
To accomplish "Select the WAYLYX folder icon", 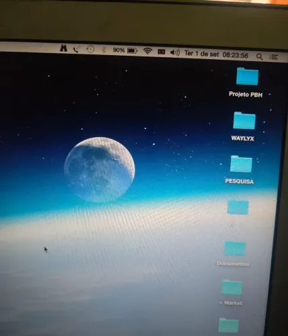I will 244,120.
